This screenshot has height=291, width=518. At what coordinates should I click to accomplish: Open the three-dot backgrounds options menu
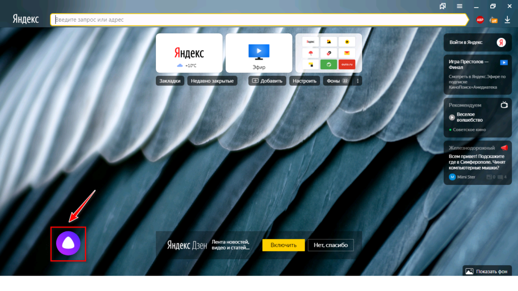[358, 81]
